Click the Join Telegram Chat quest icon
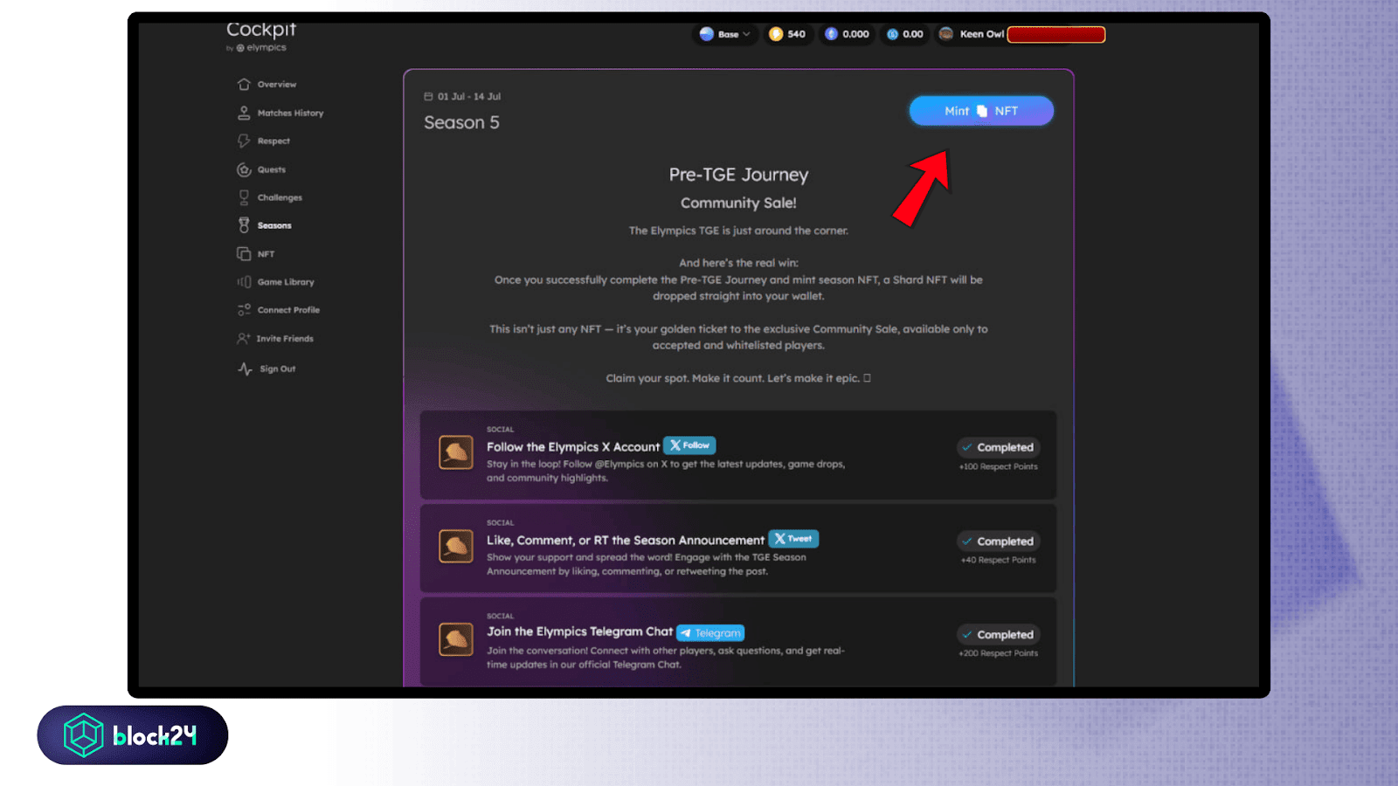This screenshot has height=786, width=1398. coord(456,639)
